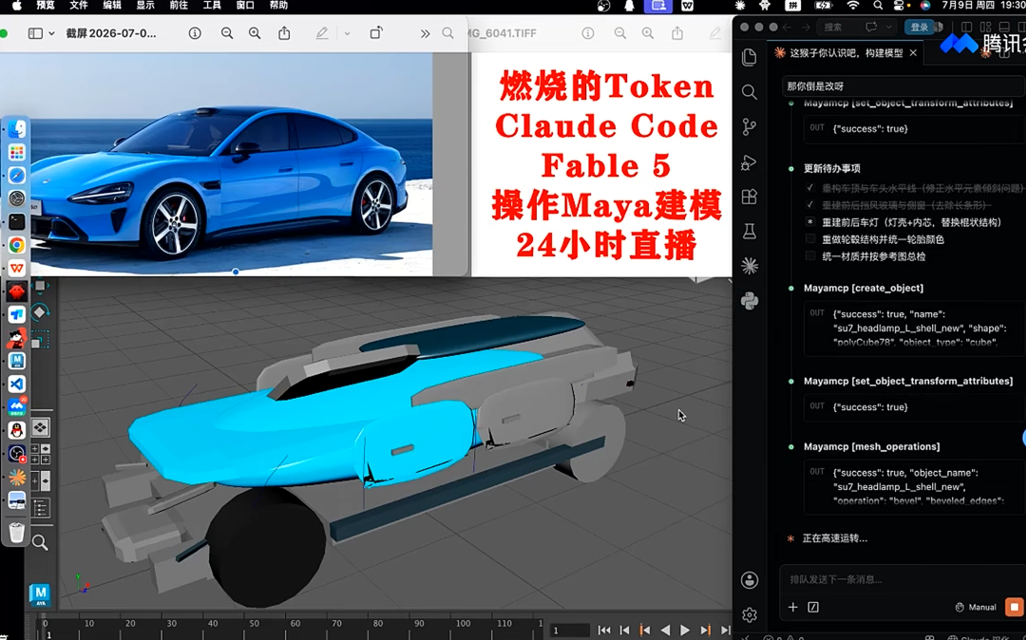Toggle Maya outliner layout icon
1026x640 pixels.
[40, 507]
